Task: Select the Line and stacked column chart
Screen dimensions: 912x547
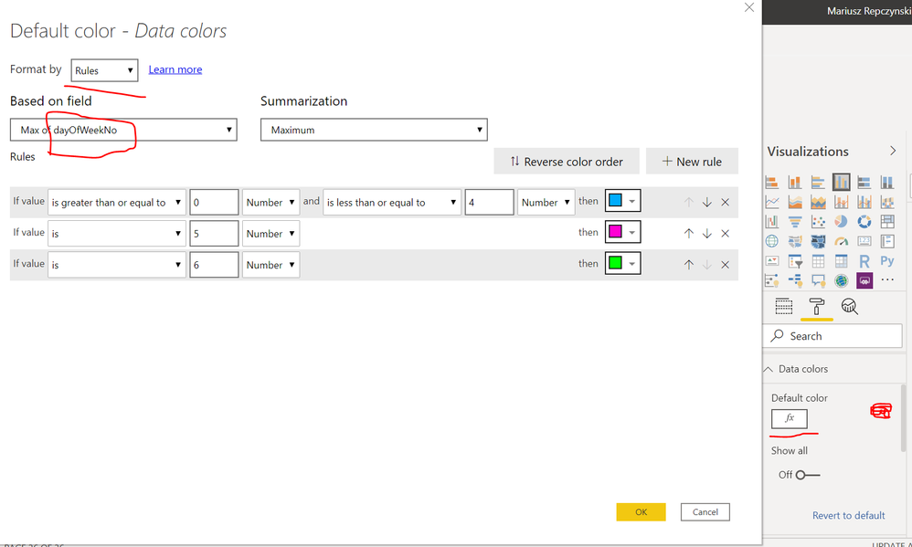Action: pos(841,203)
